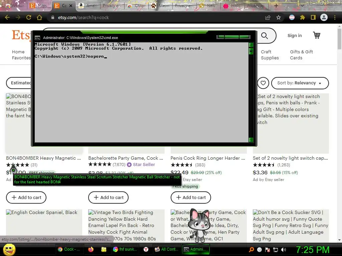Add BON4BOMBER item to cart
342x256 pixels.
click(26, 197)
